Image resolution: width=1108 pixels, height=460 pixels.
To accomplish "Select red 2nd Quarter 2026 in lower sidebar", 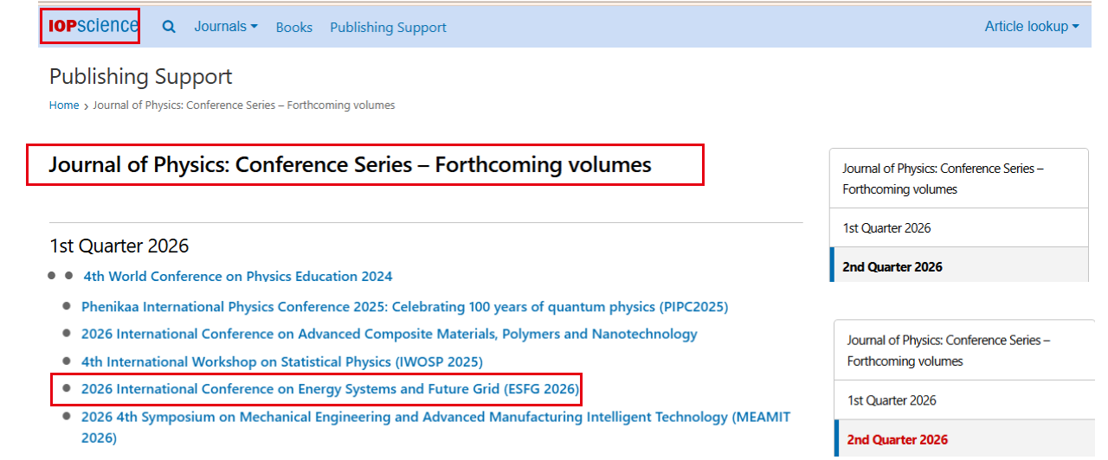I will (897, 439).
